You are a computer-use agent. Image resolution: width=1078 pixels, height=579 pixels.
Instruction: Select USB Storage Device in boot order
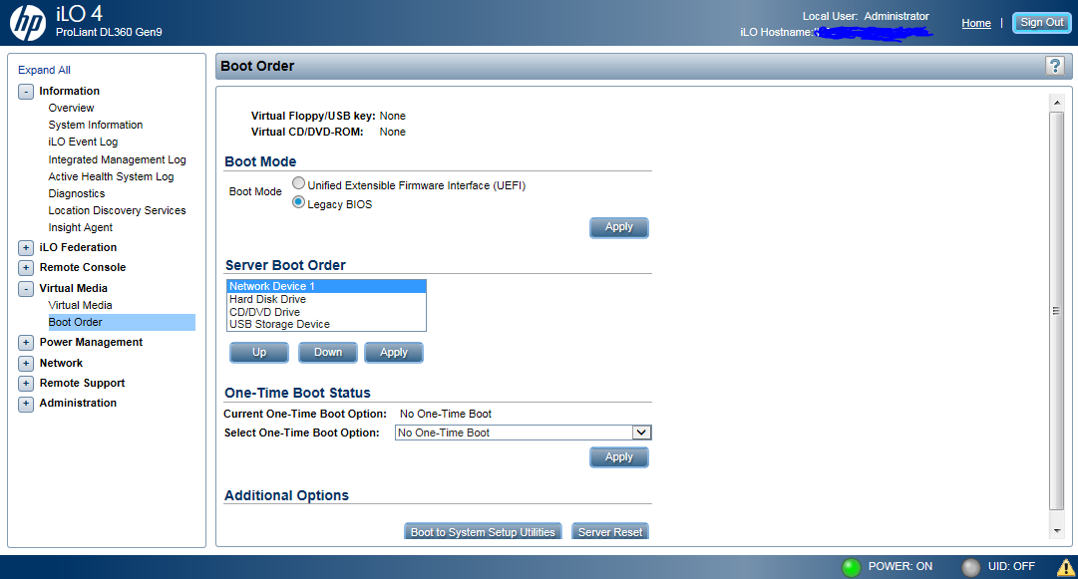tap(326, 324)
